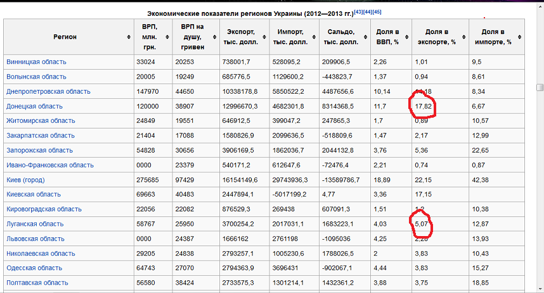Sort table by Импорт column arrows
This screenshot has width=544, height=293.
pyautogui.click(x=312, y=37)
